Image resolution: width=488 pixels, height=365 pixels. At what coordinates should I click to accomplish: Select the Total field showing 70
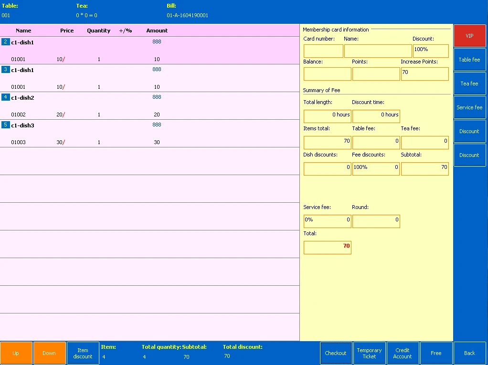[x=327, y=247]
